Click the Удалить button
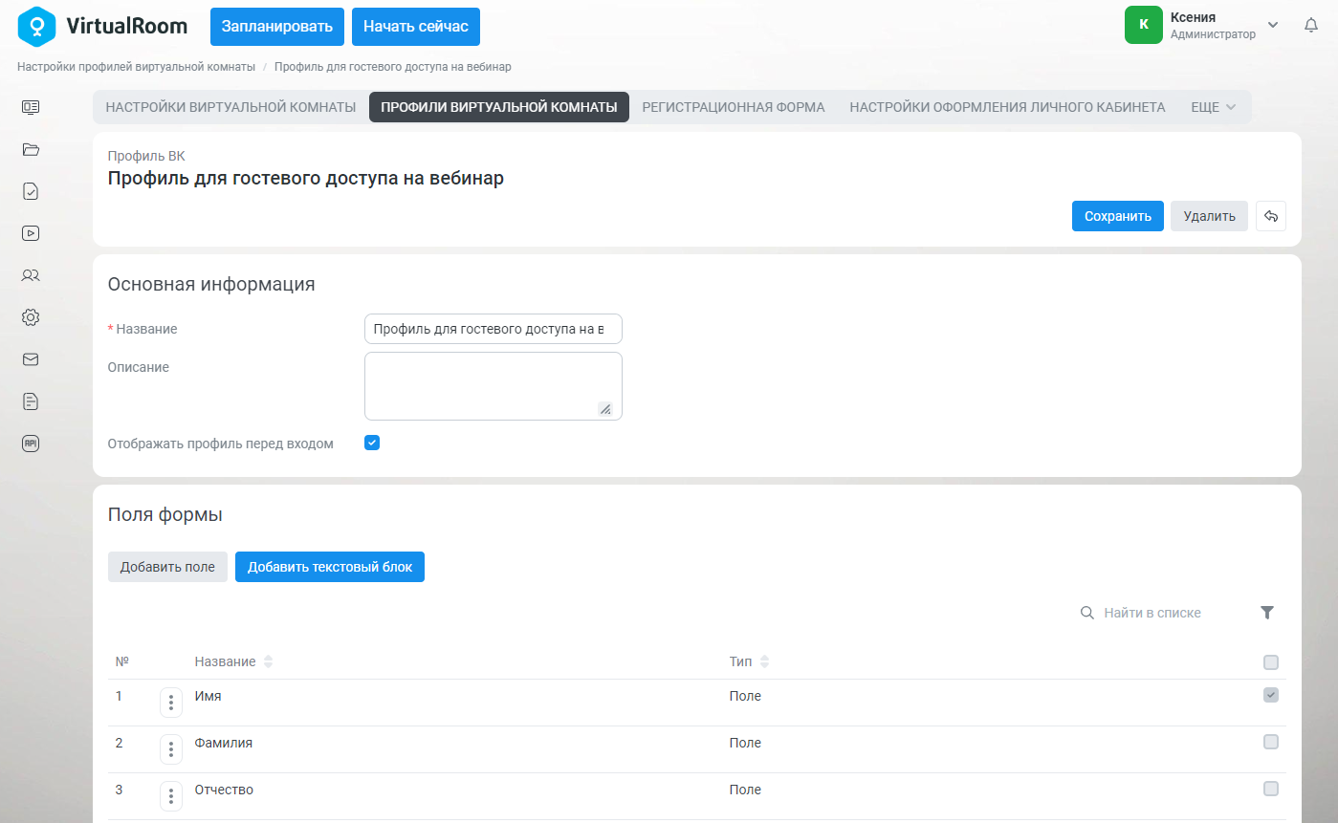 [1210, 216]
